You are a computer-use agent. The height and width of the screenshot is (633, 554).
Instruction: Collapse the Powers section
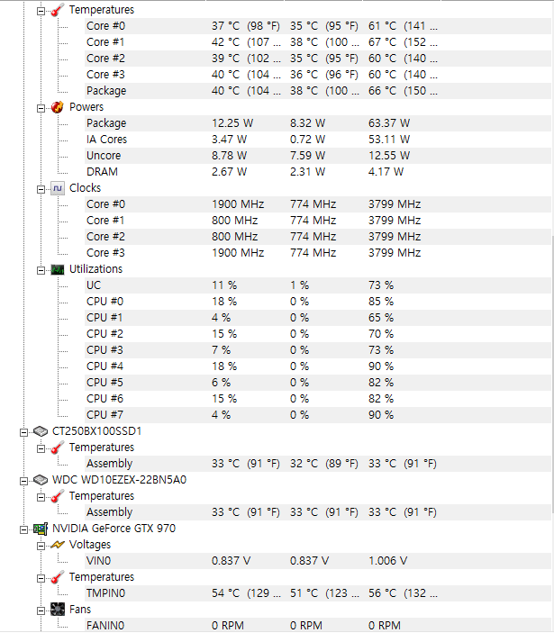pos(41,107)
